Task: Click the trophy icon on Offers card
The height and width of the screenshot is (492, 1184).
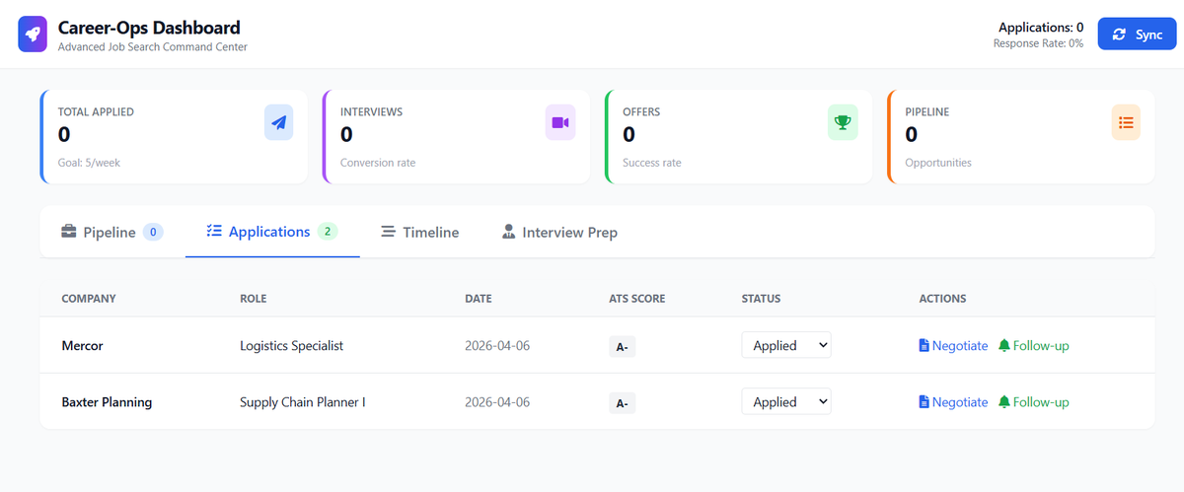Action: coord(843,122)
